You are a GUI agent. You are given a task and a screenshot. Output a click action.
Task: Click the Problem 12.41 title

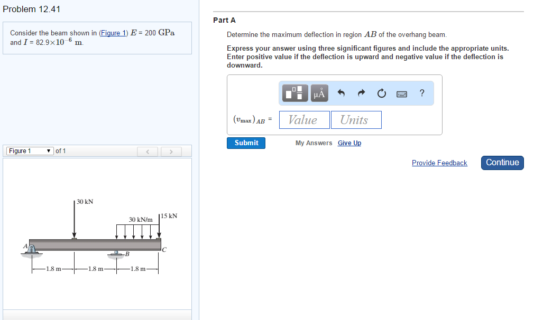click(31, 9)
